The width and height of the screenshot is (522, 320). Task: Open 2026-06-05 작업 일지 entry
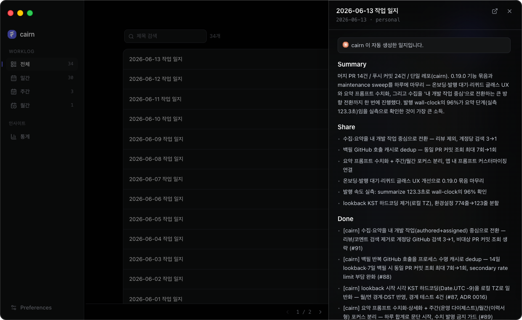click(x=226, y=219)
